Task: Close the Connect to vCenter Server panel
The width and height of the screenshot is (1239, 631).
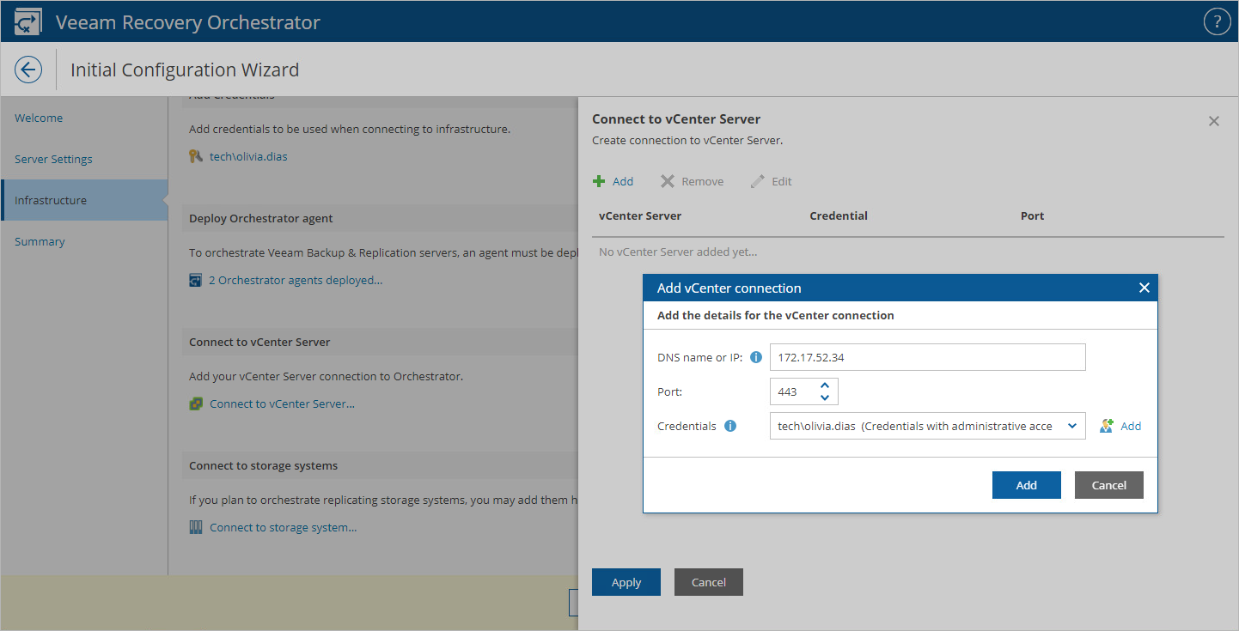Action: pos(1213,120)
